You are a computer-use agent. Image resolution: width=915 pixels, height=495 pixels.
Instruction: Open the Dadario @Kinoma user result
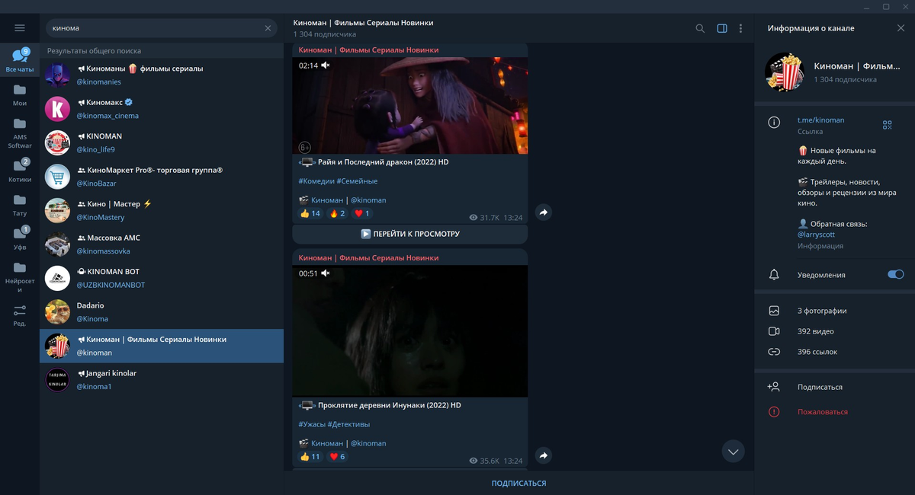(162, 311)
